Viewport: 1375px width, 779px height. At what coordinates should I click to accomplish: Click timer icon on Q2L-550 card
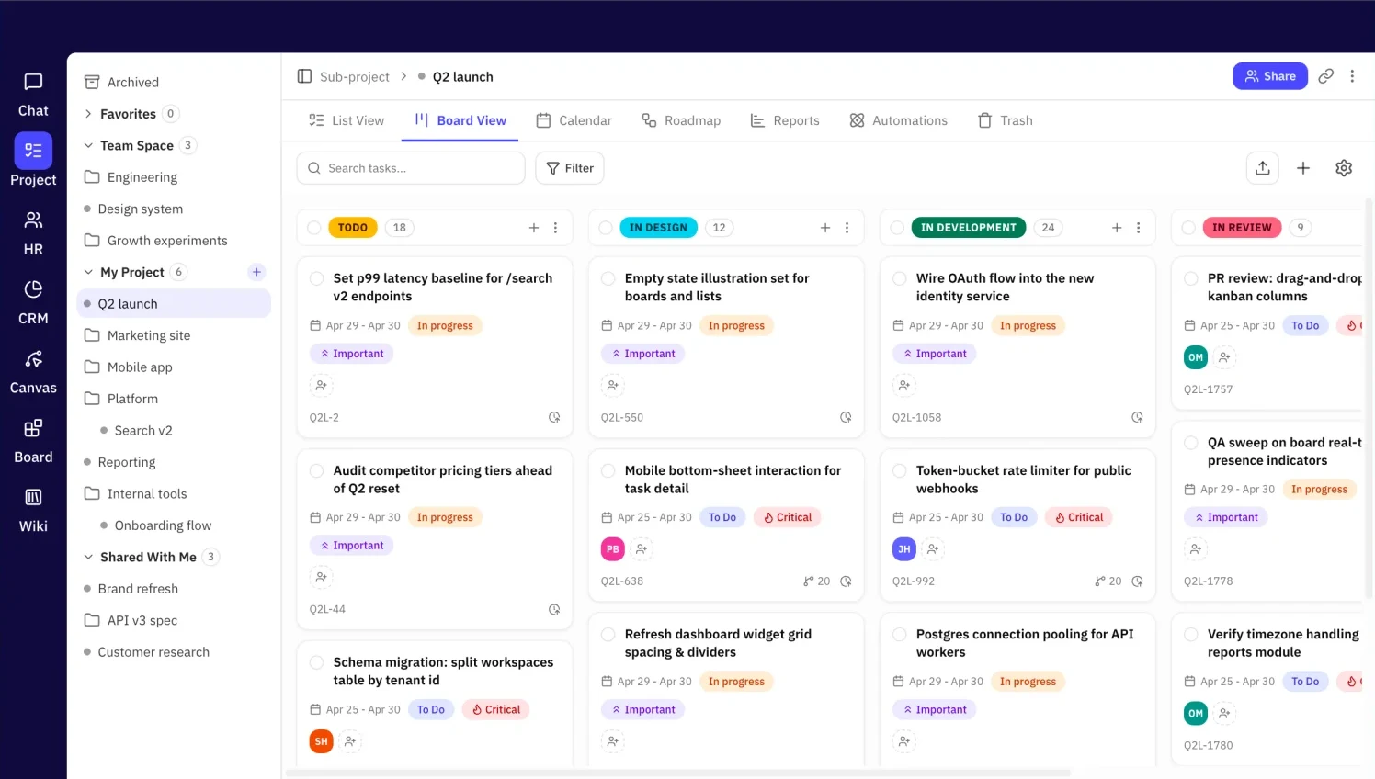coord(846,417)
